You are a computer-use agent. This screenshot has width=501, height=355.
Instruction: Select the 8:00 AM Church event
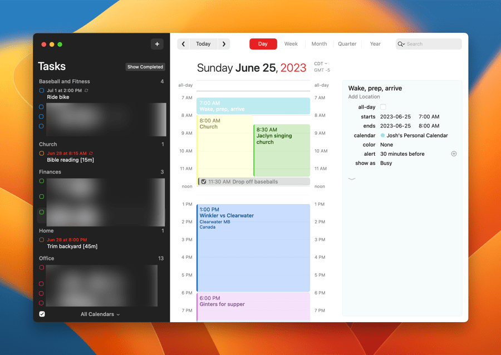pyautogui.click(x=225, y=146)
